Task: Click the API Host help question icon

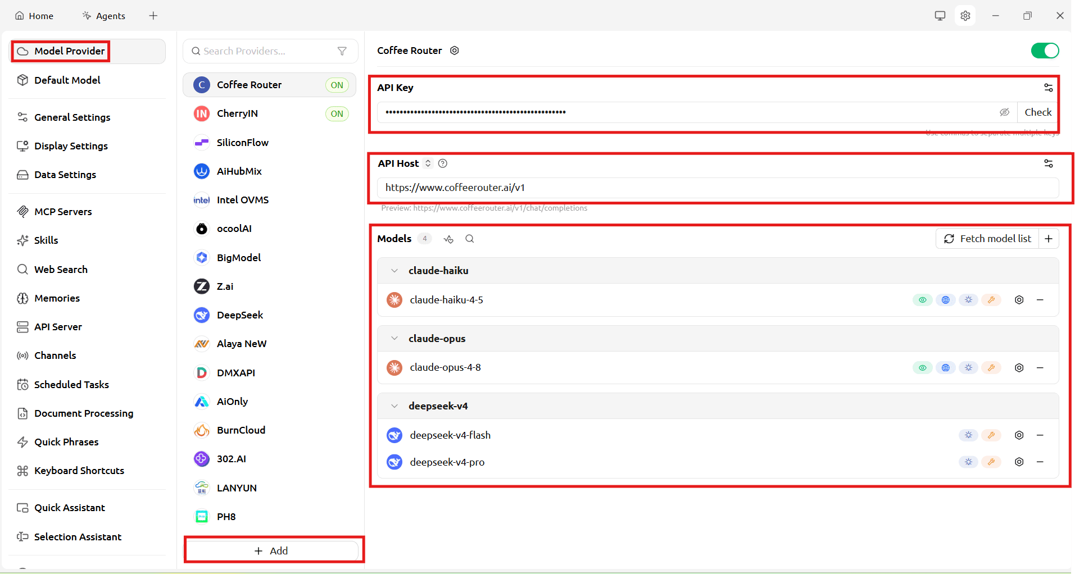Action: (x=443, y=163)
